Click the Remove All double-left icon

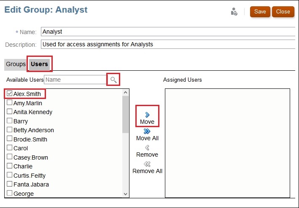pos(147,164)
